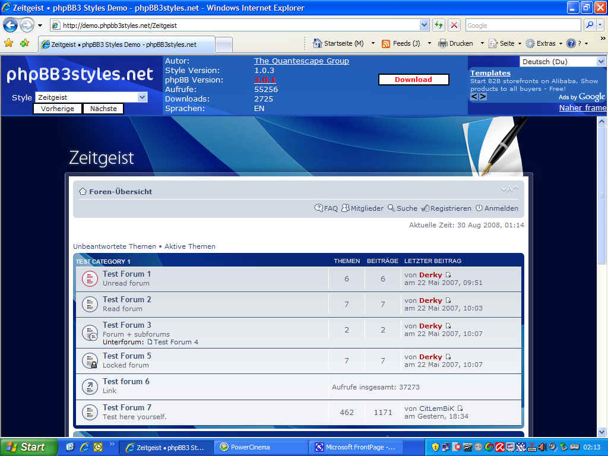Expand the Drucken dropdown arrow
The height and width of the screenshot is (456, 608).
click(x=482, y=43)
